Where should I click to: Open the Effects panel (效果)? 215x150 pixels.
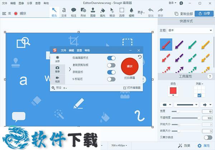(x=184, y=146)
